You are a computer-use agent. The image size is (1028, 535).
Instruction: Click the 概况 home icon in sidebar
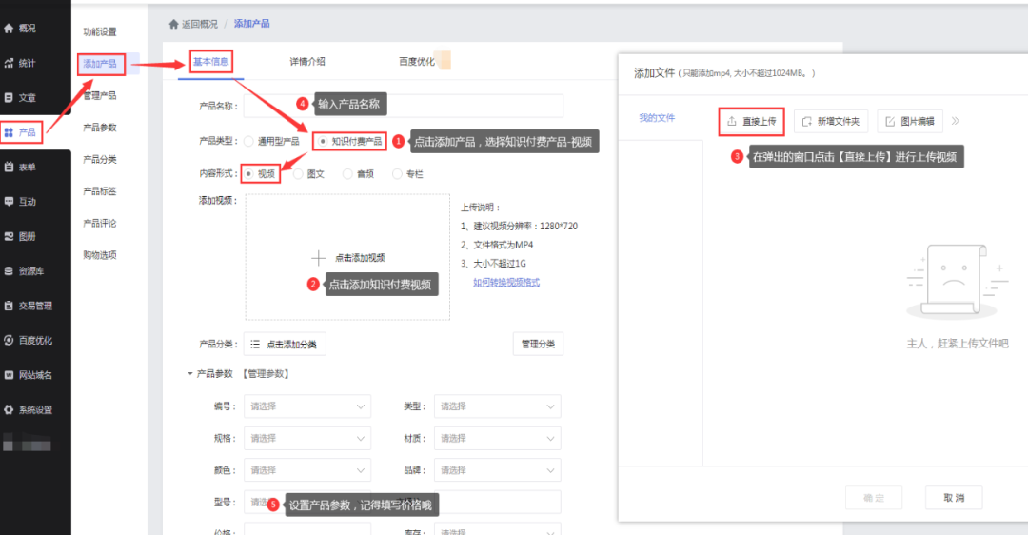click(x=10, y=29)
